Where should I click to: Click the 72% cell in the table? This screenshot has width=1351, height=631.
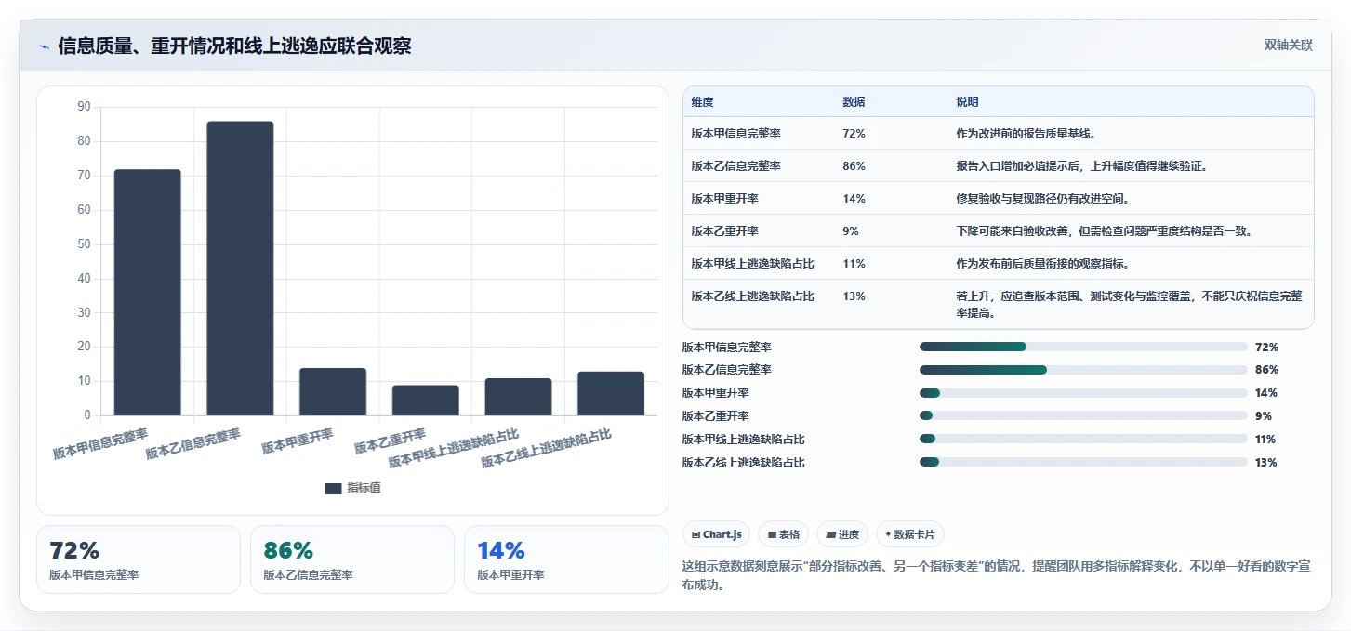coord(854,134)
